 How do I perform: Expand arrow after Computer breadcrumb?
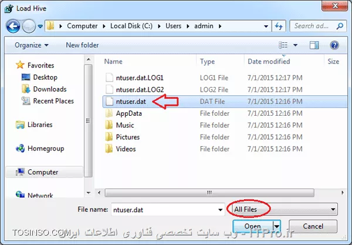[104, 26]
